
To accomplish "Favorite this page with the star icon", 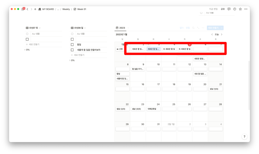I will [x=240, y=9].
